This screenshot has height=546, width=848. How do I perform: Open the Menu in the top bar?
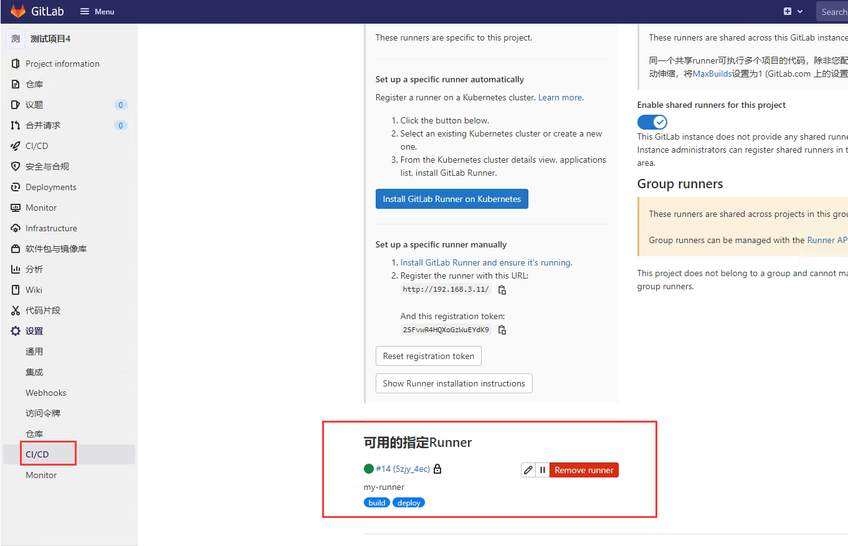97,11
